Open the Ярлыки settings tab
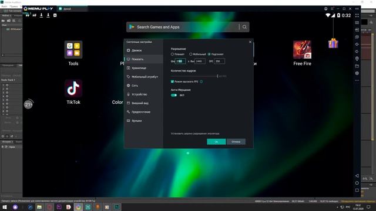The width and height of the screenshot is (376, 211). (143, 121)
